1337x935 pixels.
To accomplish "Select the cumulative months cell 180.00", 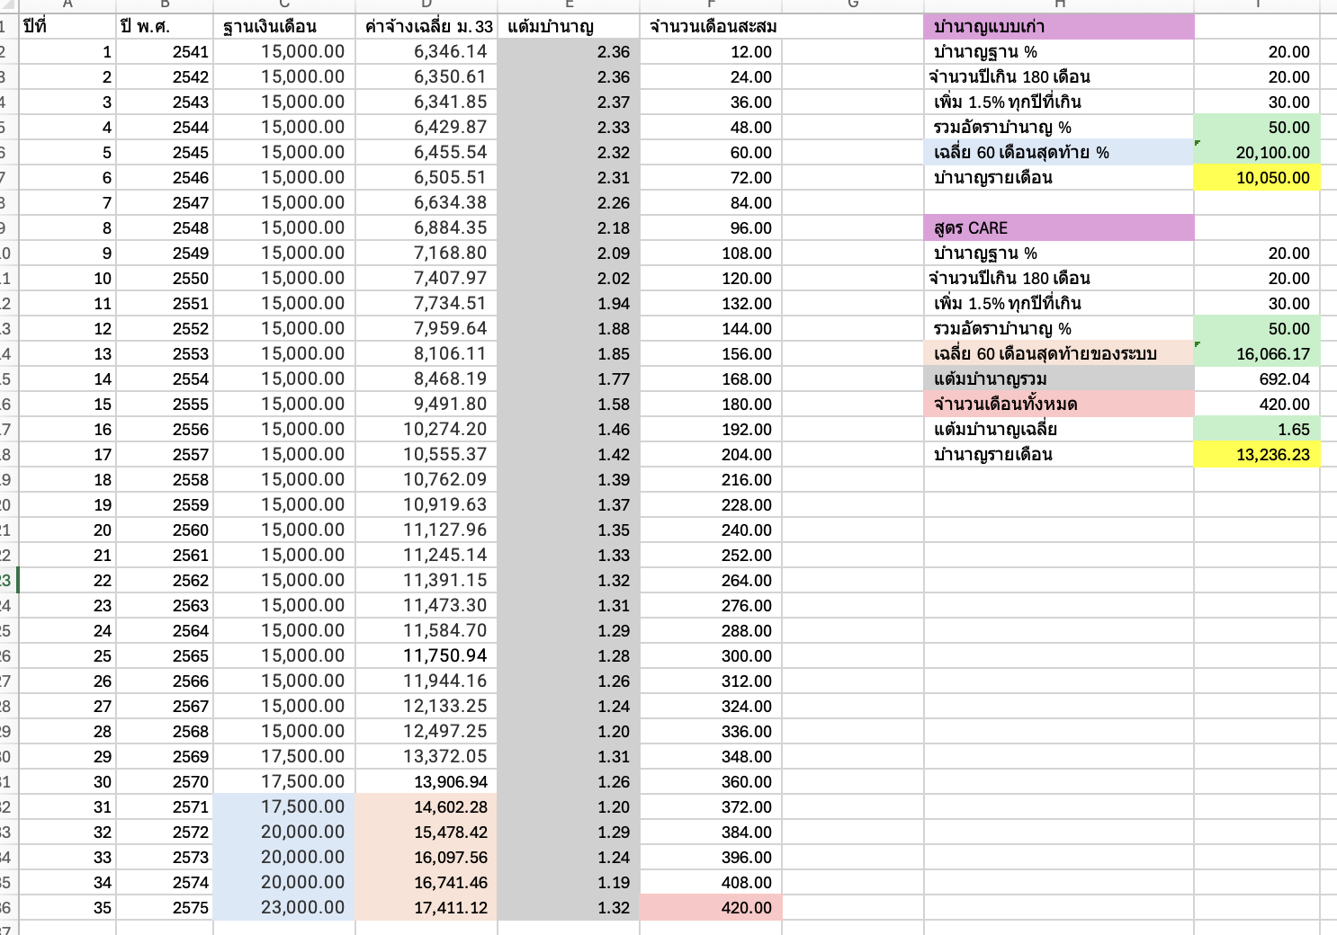I will click(x=711, y=404).
